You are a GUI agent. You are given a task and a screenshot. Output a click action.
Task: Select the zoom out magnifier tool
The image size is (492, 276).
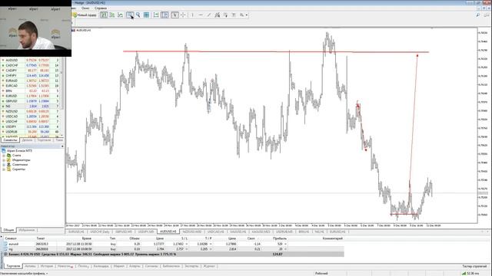click(x=138, y=15)
